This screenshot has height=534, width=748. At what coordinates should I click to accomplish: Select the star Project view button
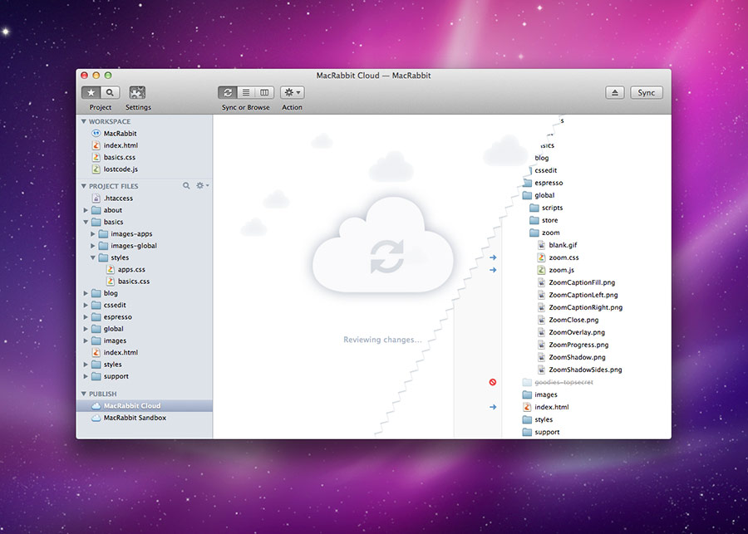[x=91, y=92]
